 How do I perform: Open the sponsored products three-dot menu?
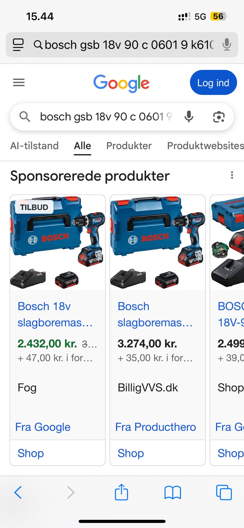[232, 175]
